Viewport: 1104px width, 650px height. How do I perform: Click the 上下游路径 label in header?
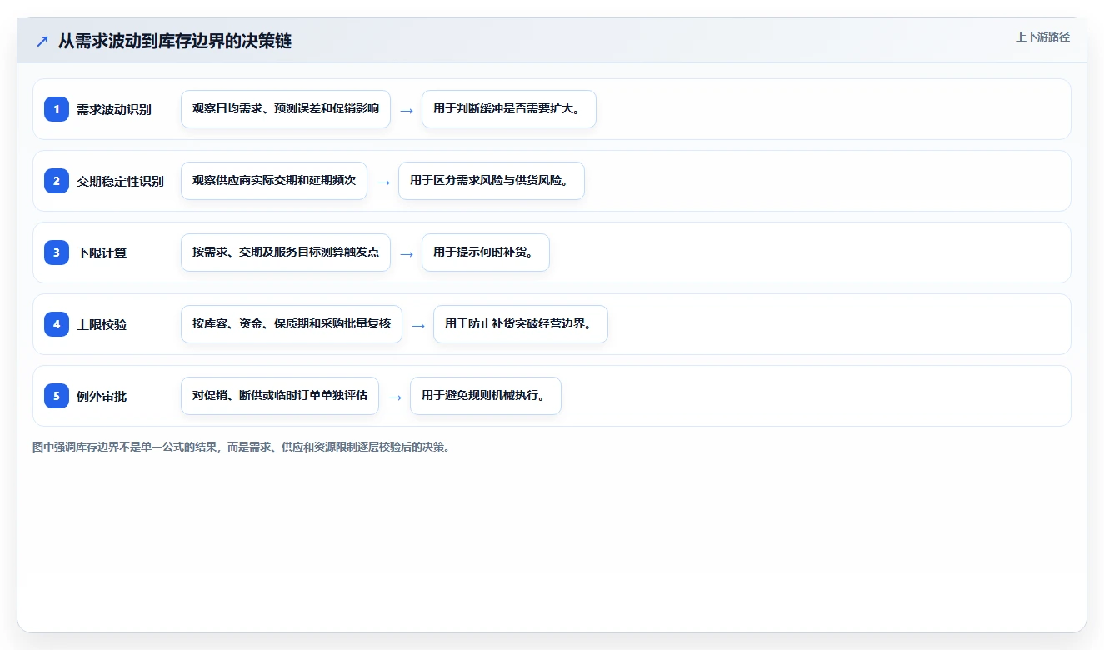click(1042, 37)
